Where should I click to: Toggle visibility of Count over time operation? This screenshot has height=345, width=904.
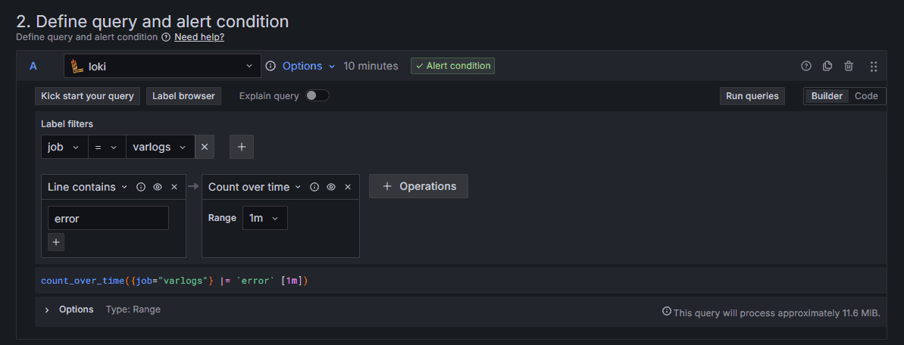tap(331, 187)
